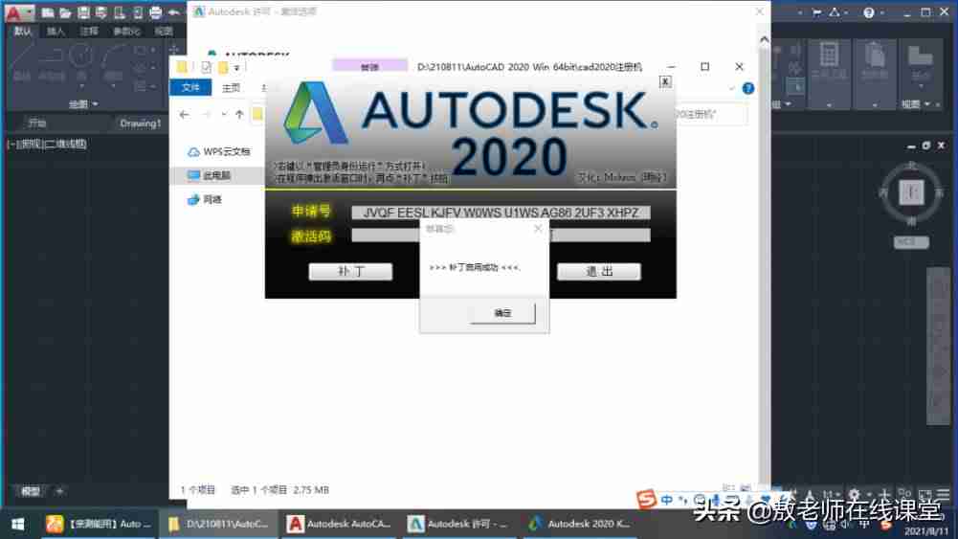Open the Windows Start button
The width and height of the screenshot is (958, 539).
point(18,524)
